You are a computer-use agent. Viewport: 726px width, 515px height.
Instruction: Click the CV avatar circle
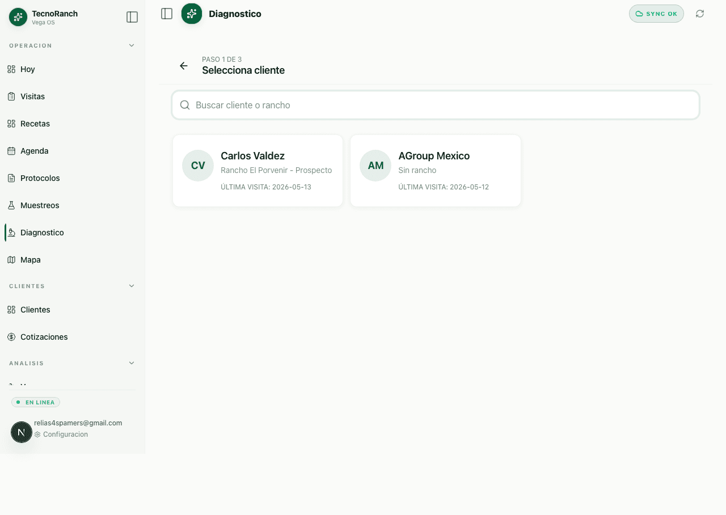coord(198,166)
